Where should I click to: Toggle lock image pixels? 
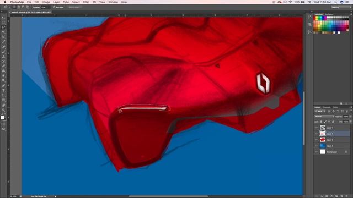[325, 122]
